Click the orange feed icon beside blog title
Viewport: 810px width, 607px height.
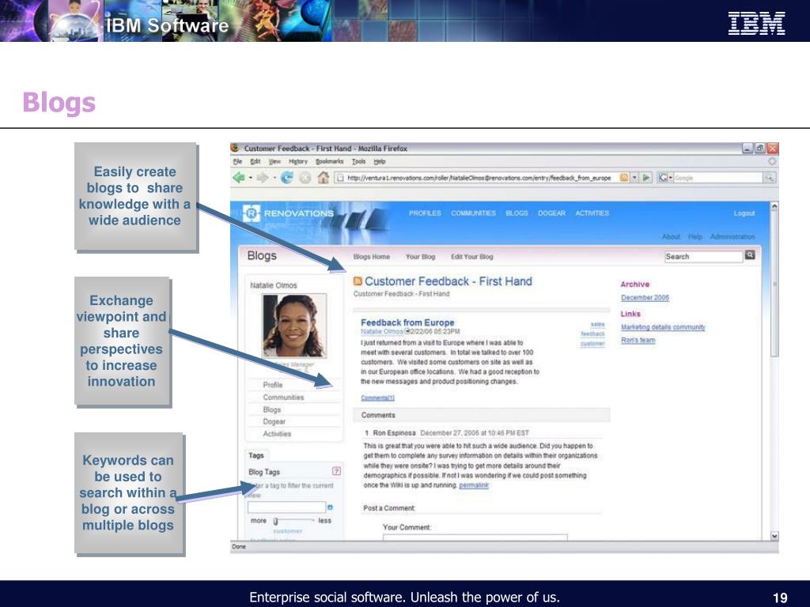tap(358, 281)
